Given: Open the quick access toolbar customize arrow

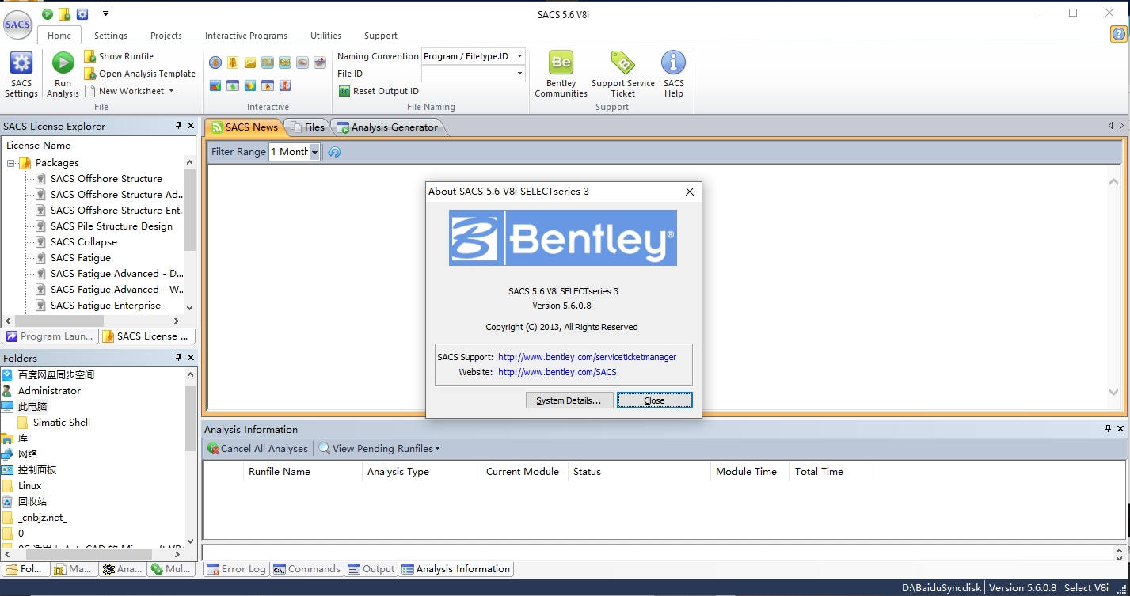Looking at the screenshot, I should point(106,14).
